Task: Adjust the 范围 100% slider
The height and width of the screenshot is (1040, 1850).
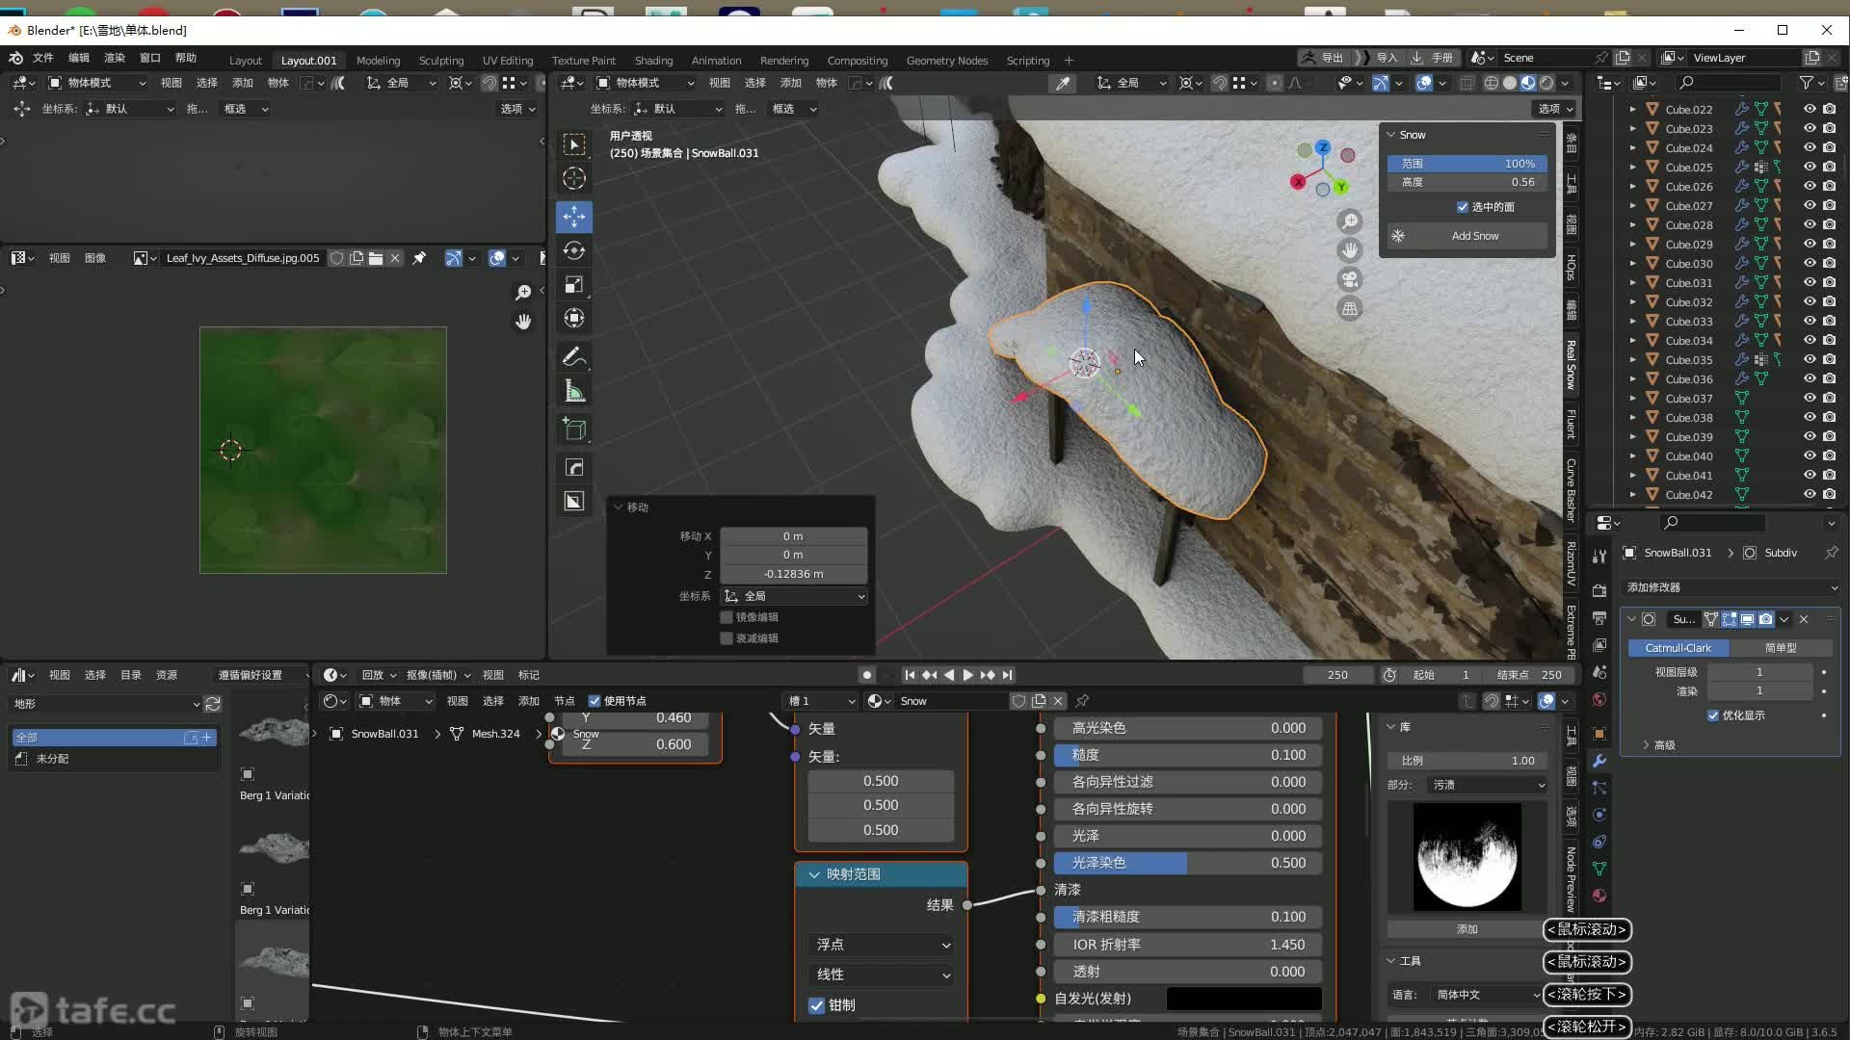Action: (x=1467, y=164)
